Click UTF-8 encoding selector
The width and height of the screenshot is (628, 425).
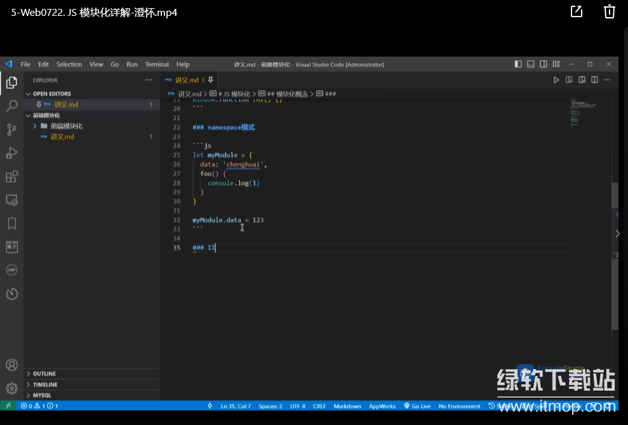pos(298,406)
